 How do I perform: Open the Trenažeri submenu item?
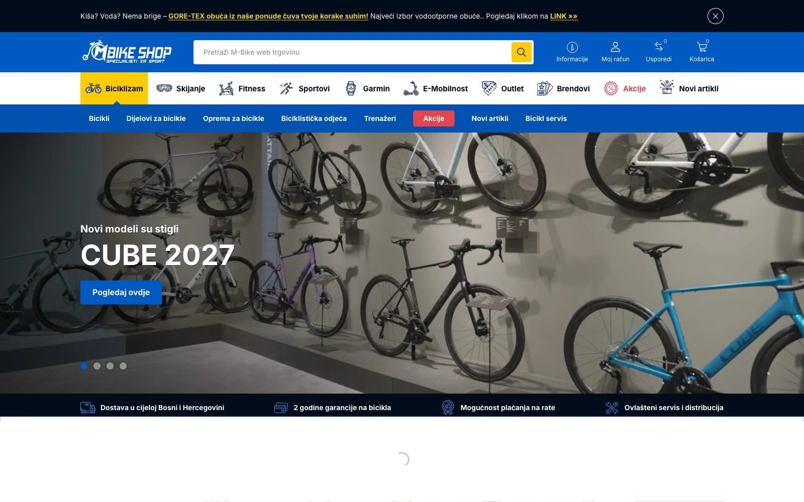380,118
